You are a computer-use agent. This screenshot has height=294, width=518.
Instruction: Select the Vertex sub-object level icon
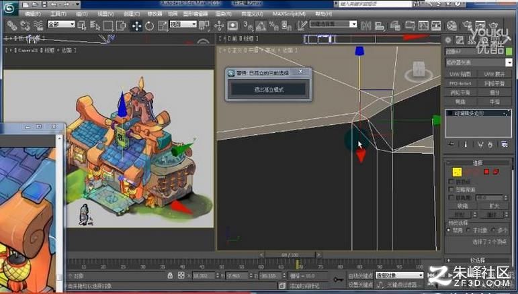click(x=457, y=172)
